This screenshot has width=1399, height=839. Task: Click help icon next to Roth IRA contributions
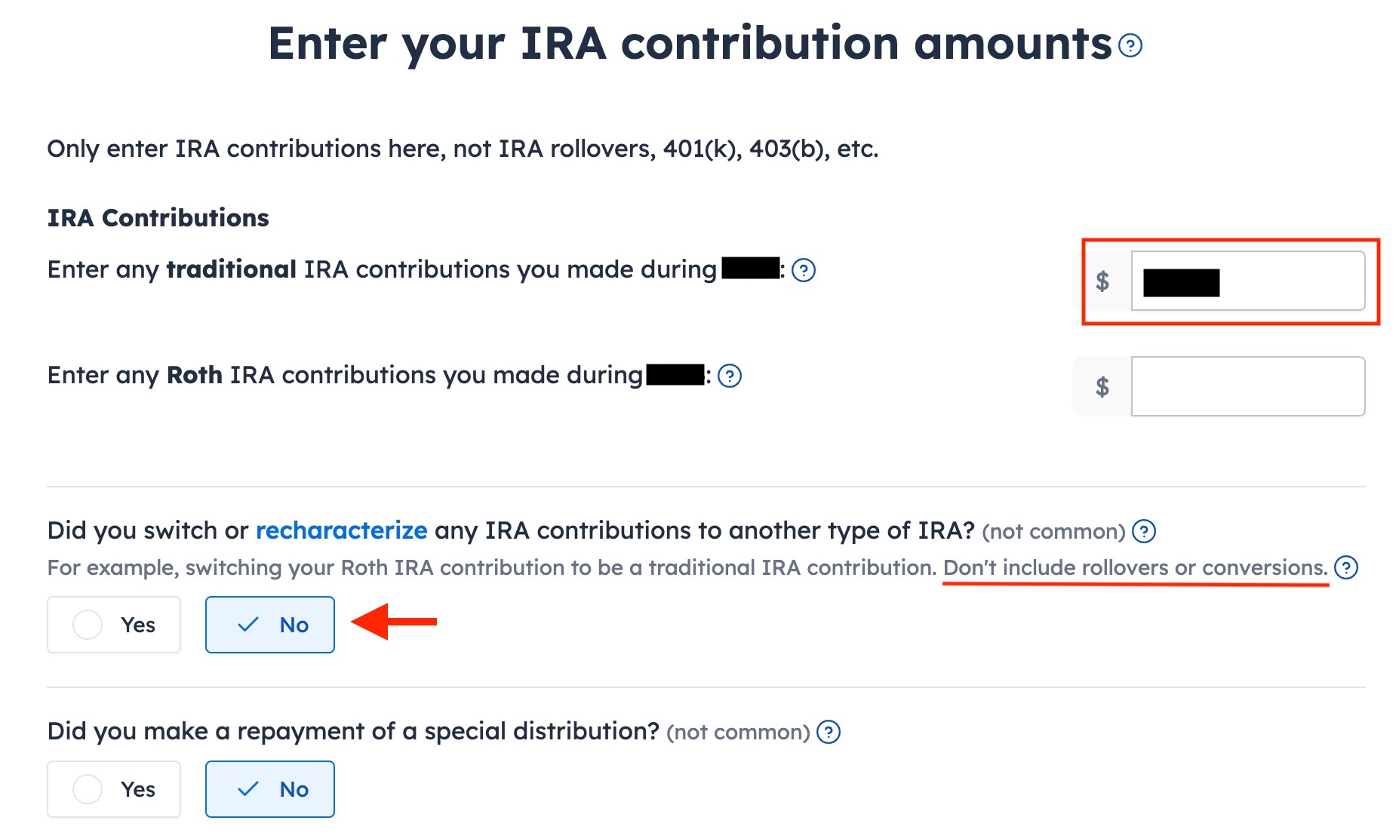[x=730, y=375]
